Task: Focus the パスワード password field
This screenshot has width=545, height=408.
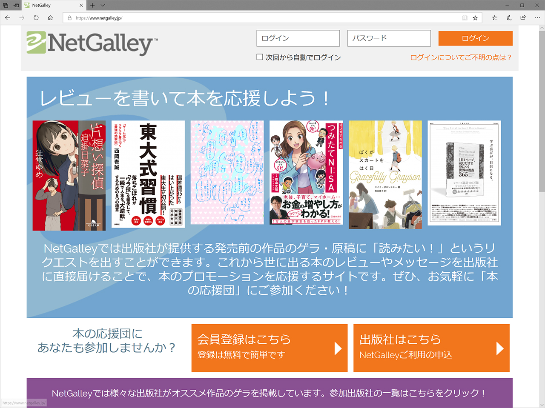Action: [389, 38]
